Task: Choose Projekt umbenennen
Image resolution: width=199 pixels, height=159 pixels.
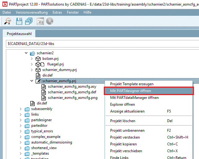Action: tap(149, 130)
